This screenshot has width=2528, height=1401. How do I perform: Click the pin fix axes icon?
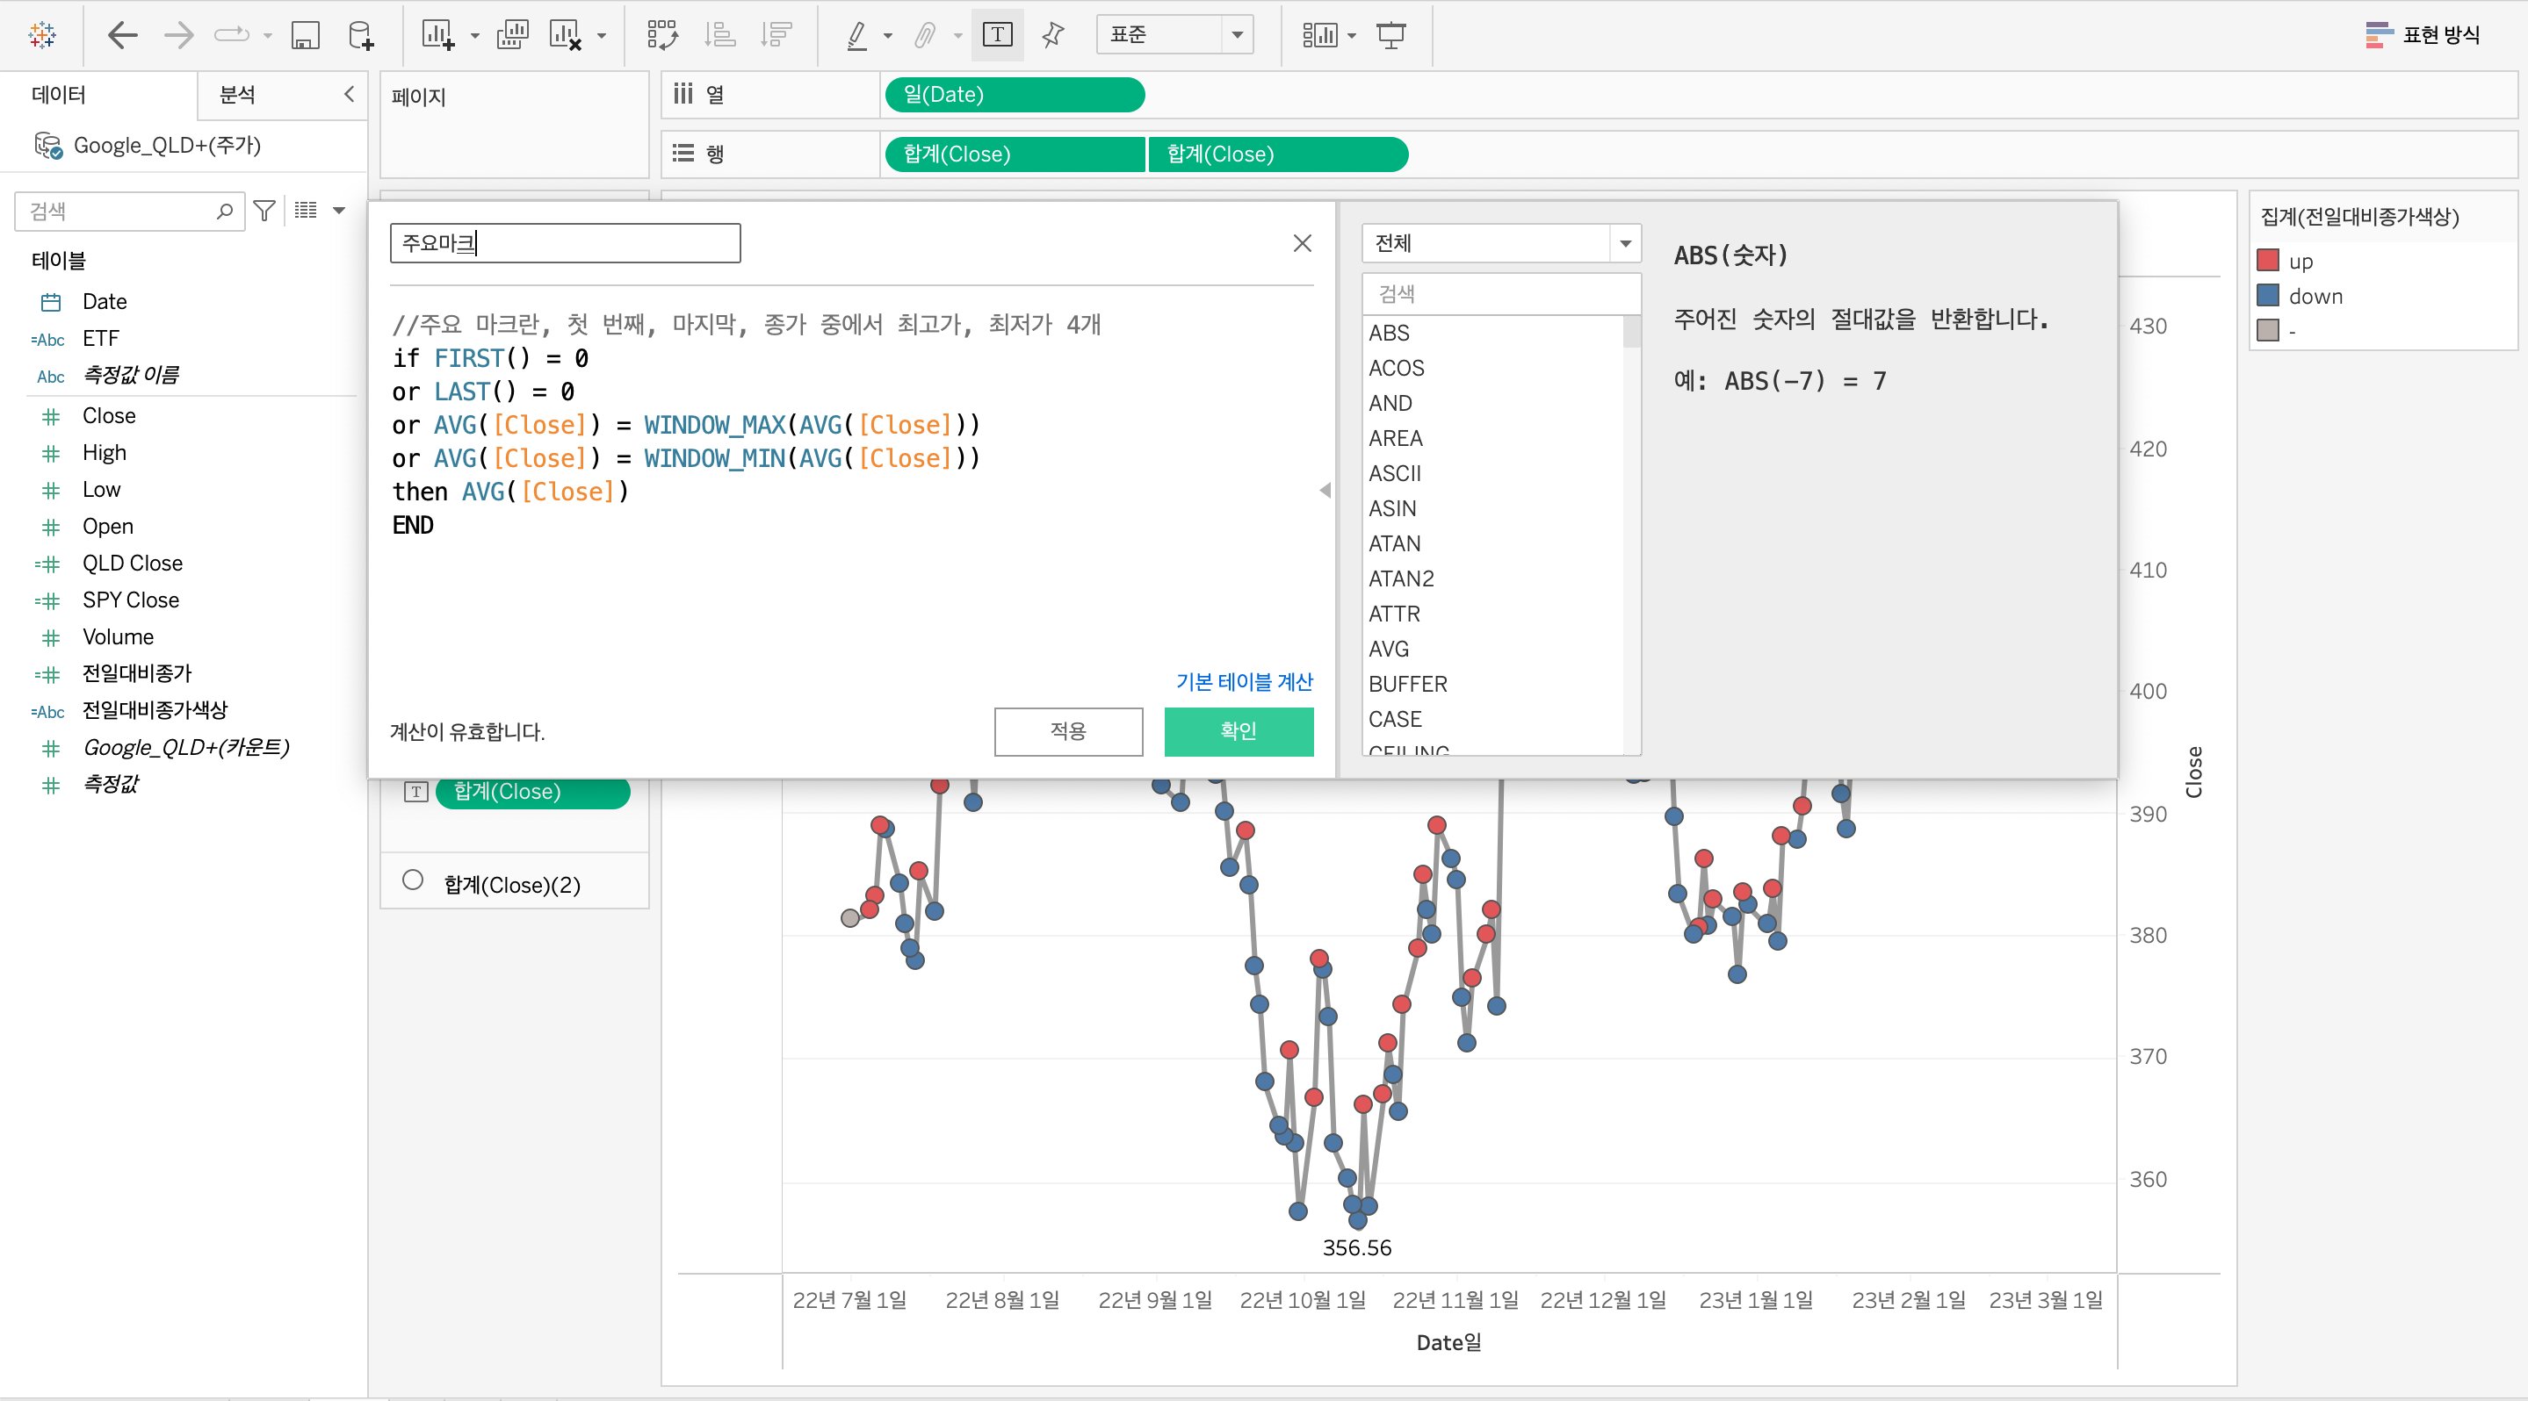(x=1053, y=35)
